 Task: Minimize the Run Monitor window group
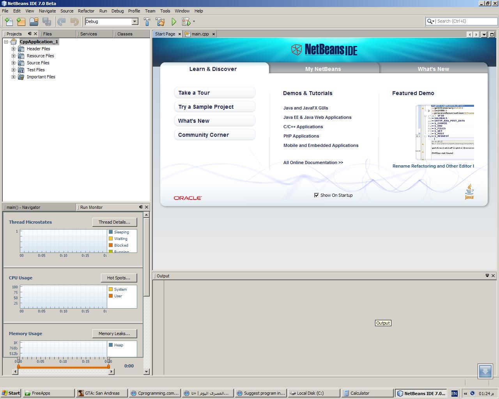141,207
